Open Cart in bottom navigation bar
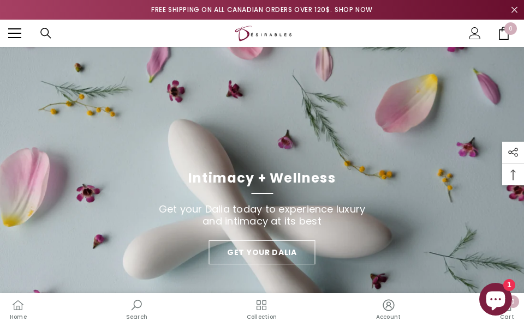 tap(507, 316)
